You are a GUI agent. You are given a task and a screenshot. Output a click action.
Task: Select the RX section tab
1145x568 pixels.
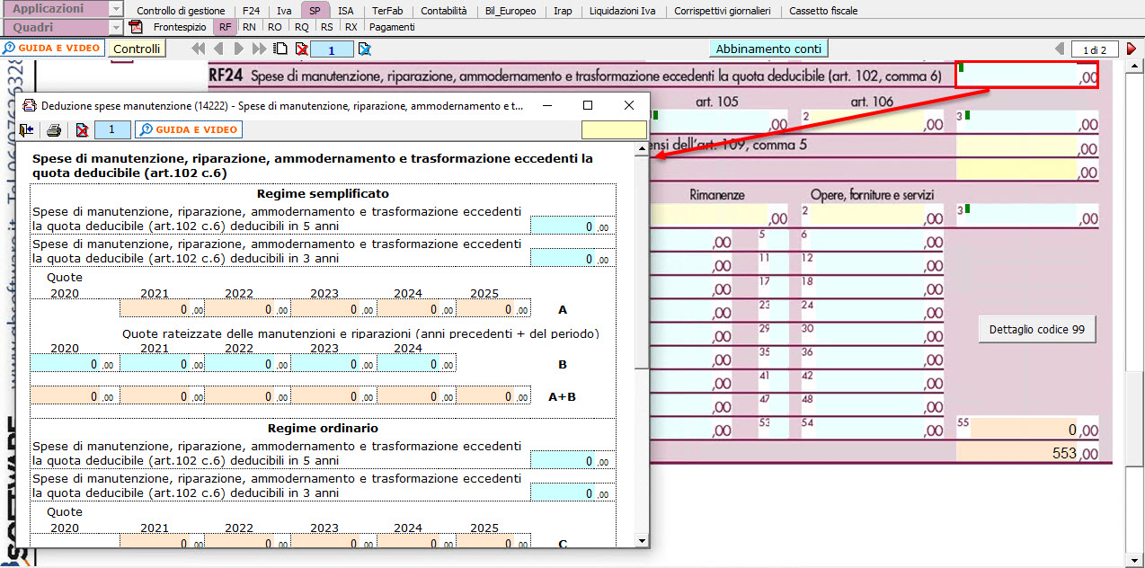click(351, 27)
